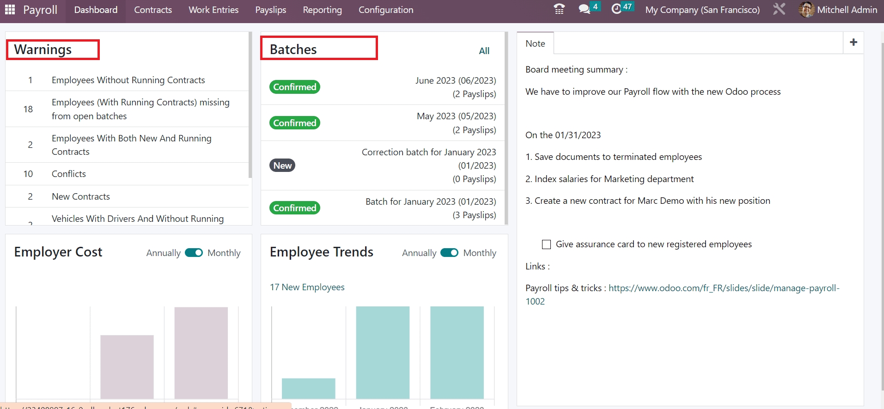The height and width of the screenshot is (409, 884).
Task: Click the VoIP phone icon
Action: pyautogui.click(x=559, y=9)
